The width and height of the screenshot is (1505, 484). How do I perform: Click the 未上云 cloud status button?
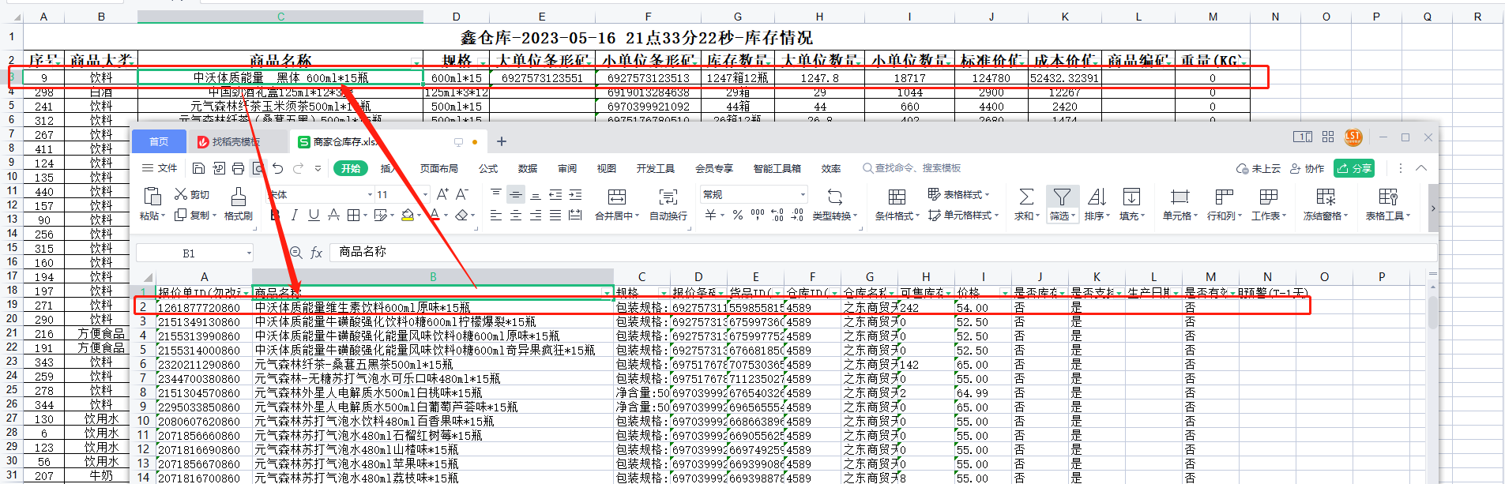[1258, 168]
